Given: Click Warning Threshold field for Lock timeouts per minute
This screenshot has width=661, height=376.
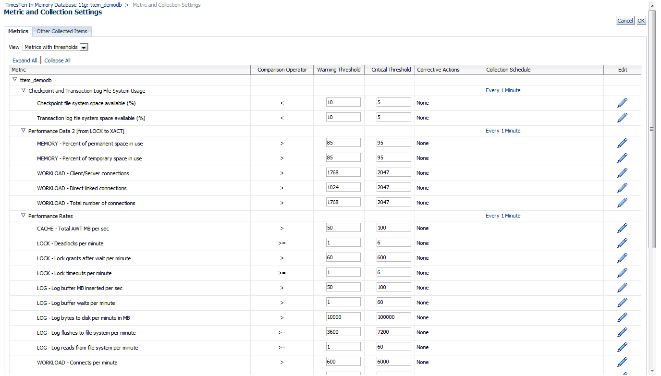Looking at the screenshot, I should (x=343, y=272).
